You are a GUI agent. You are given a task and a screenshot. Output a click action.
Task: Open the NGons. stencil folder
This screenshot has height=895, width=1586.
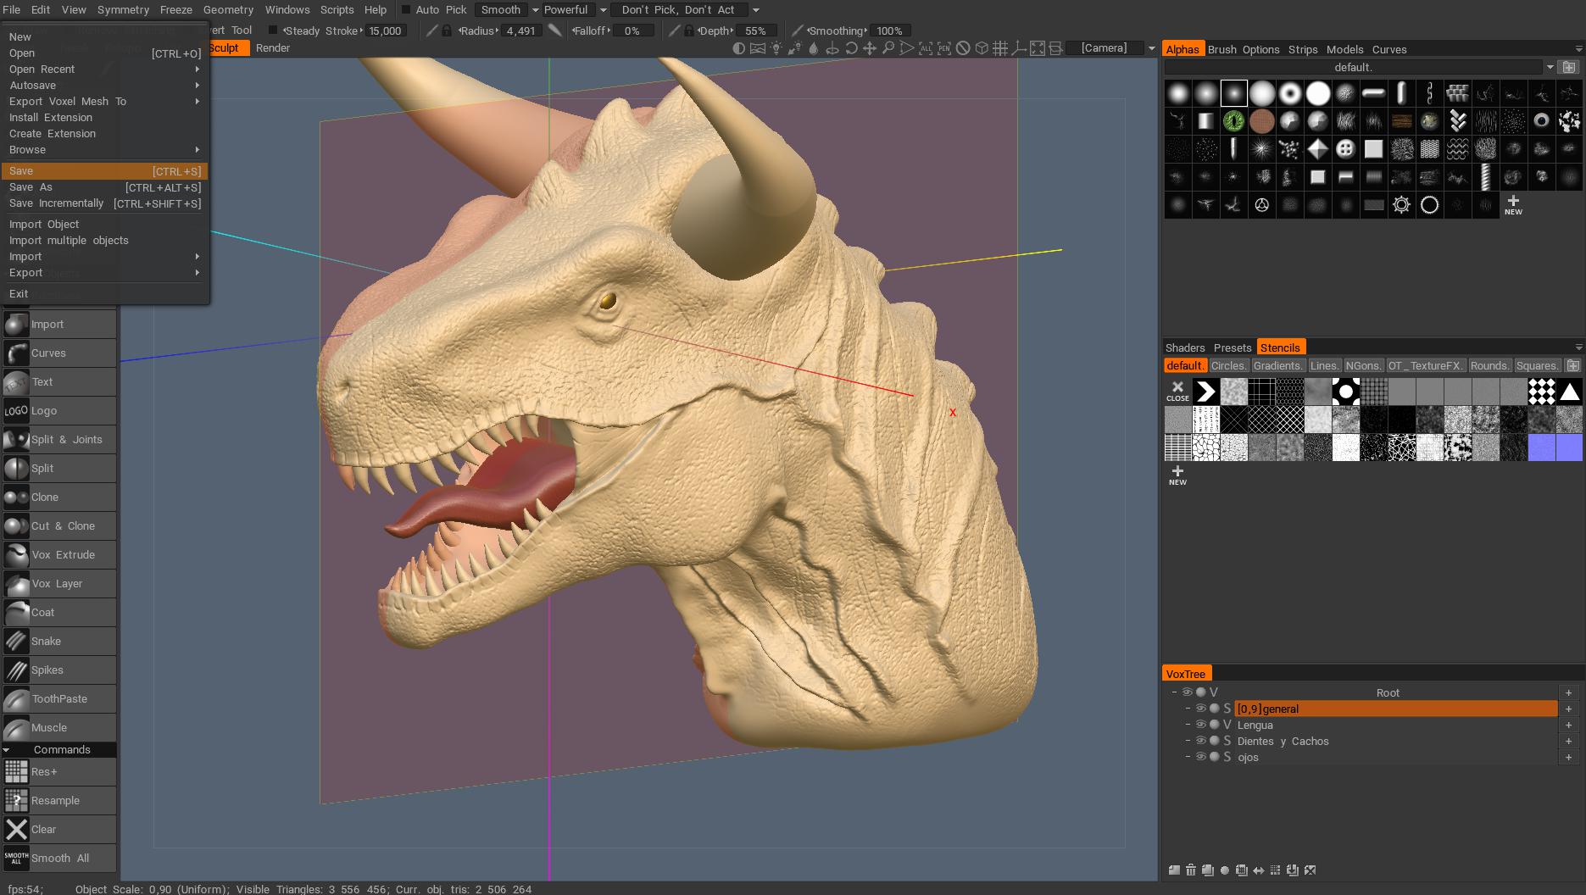[x=1363, y=366]
